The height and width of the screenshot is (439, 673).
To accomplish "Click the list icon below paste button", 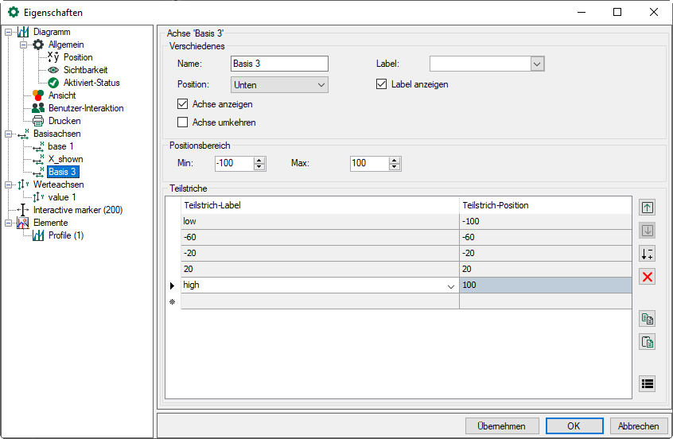I will 648,383.
